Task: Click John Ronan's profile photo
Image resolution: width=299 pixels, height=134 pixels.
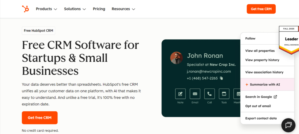Action: click(x=176, y=58)
